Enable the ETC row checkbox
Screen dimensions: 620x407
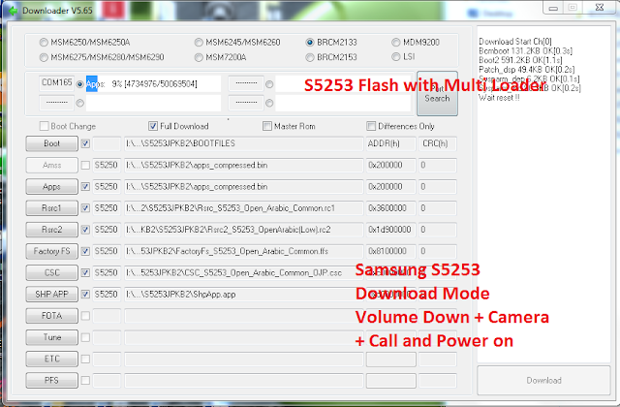point(85,359)
